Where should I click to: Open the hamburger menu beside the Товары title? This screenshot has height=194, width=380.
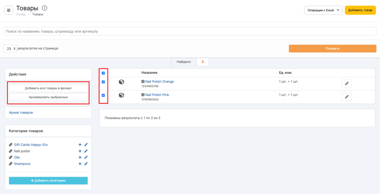(9, 10)
